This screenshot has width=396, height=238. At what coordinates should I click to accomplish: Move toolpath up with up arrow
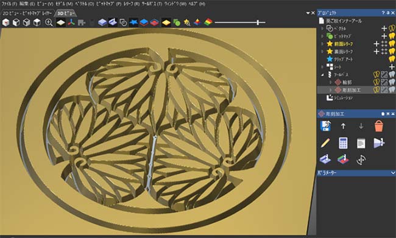343,126
